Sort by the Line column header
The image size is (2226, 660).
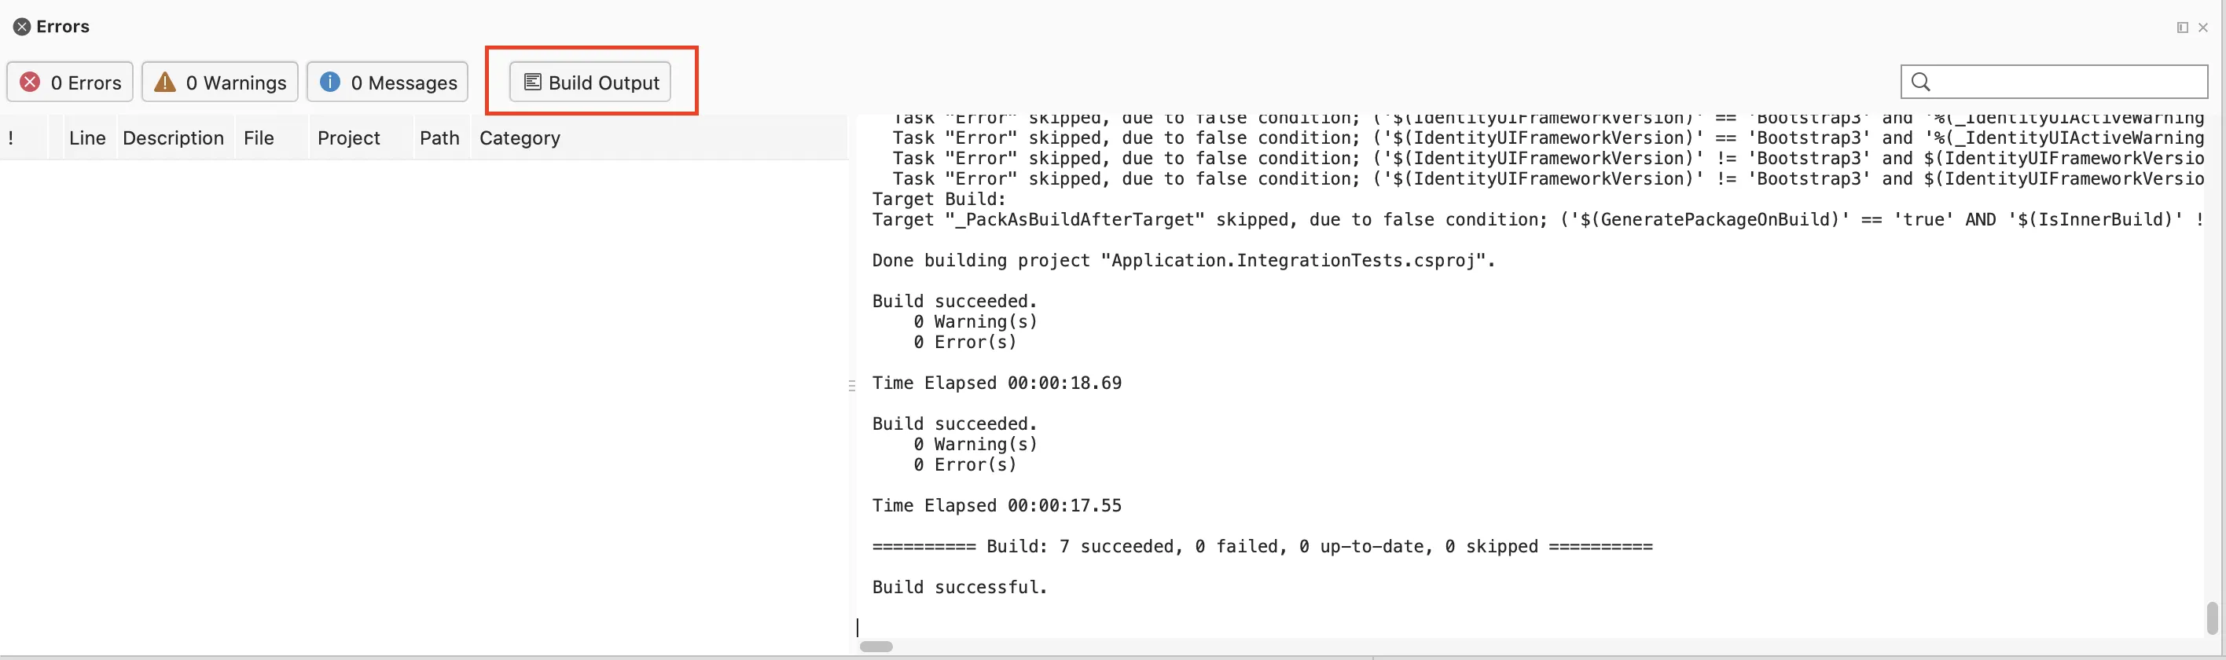point(86,138)
